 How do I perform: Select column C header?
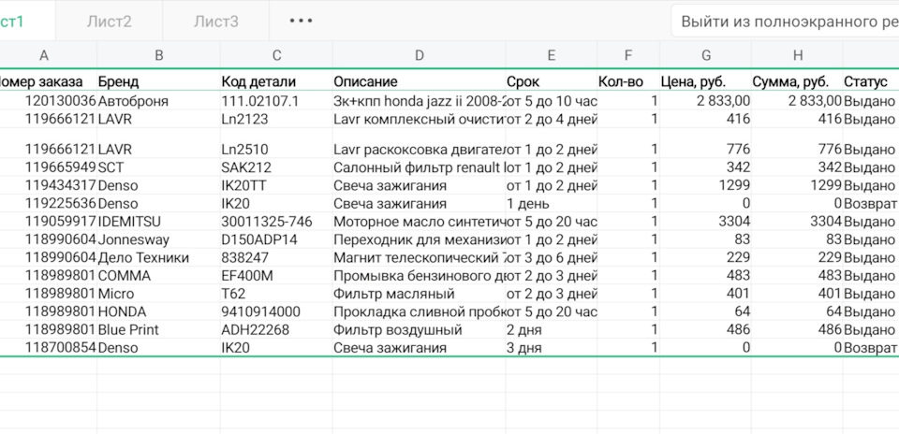click(276, 55)
